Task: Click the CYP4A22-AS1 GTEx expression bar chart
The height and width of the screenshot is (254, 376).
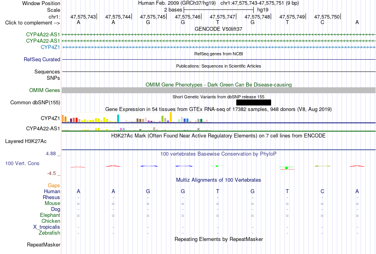Action: [137, 128]
